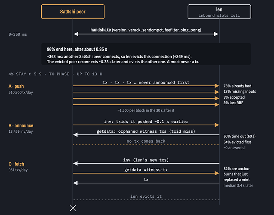Click the handshake arrow's right arrowhead
Image resolution: width=274 pixels, height=215 pixels.
(216, 34)
